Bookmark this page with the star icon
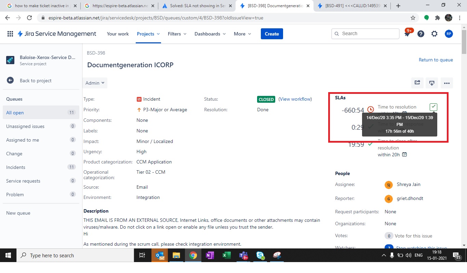 413,18
